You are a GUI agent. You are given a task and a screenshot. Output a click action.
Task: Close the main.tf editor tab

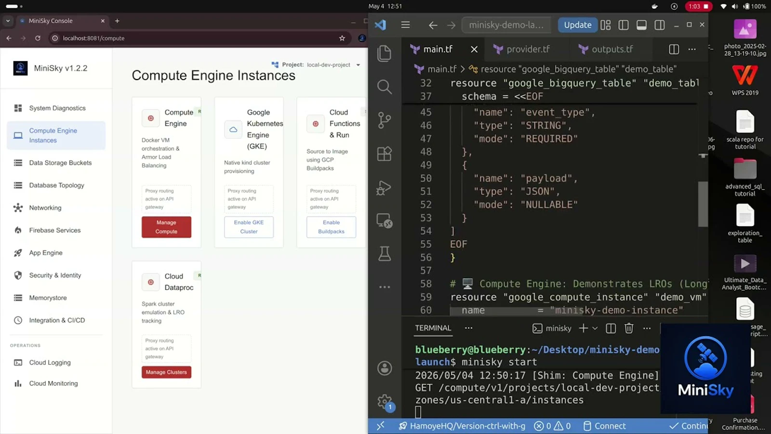pos(474,49)
